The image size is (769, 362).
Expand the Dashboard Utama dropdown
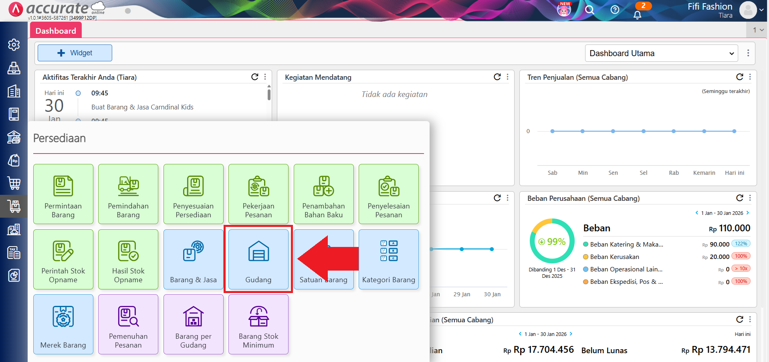click(x=661, y=53)
